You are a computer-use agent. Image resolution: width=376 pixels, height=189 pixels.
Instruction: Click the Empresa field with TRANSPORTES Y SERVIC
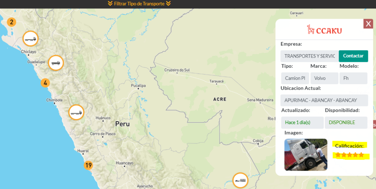click(309, 56)
